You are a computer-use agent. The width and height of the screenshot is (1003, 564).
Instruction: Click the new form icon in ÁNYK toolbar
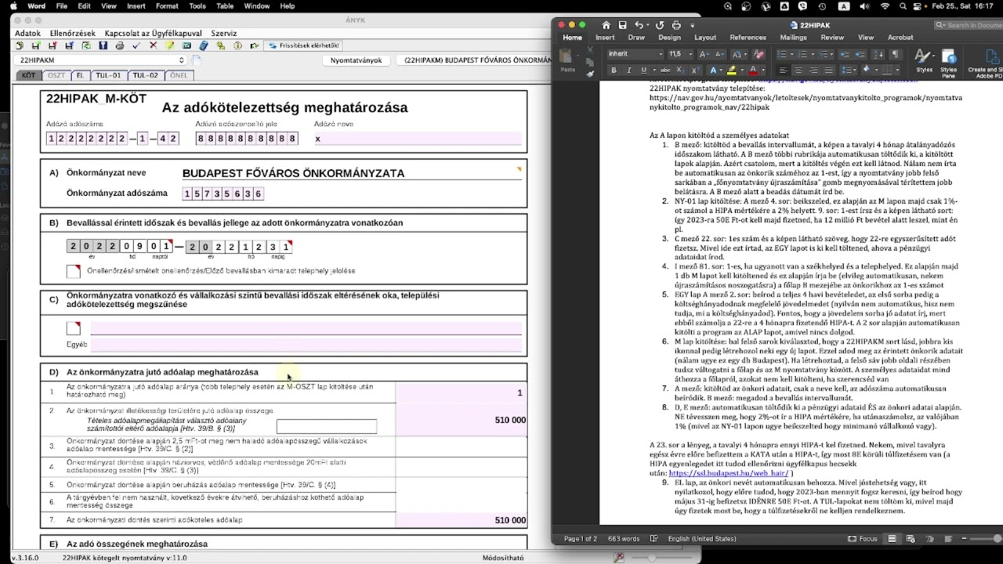[19, 45]
